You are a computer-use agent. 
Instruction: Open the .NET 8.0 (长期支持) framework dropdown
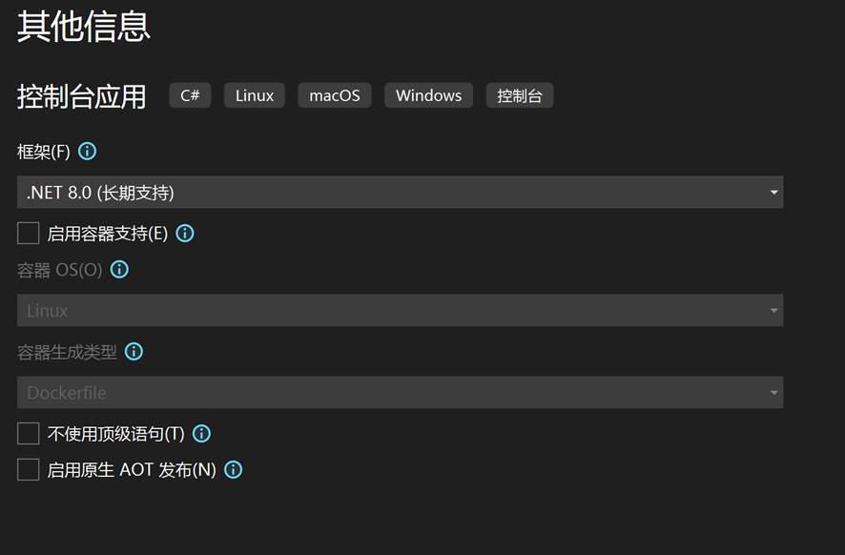[400, 192]
